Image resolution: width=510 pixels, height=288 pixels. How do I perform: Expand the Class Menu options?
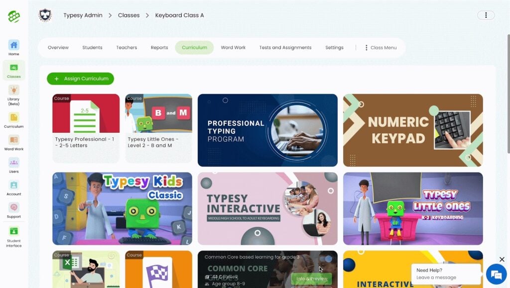pos(381,47)
